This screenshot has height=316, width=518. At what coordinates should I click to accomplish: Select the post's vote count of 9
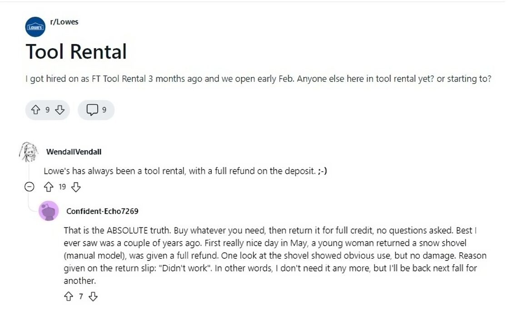tap(47, 109)
